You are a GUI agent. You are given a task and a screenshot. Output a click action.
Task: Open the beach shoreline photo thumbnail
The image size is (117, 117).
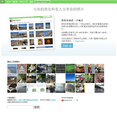tap(12, 69)
